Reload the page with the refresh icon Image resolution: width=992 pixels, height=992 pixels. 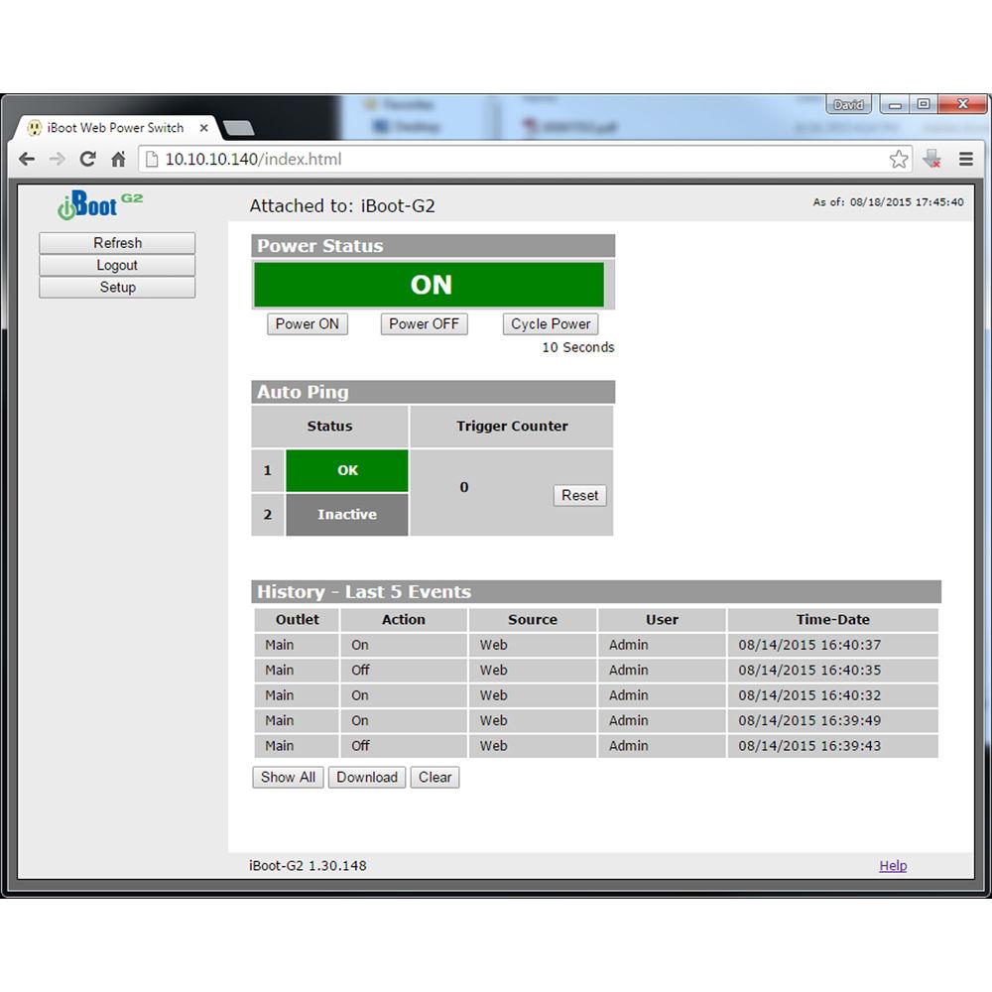coord(88,159)
